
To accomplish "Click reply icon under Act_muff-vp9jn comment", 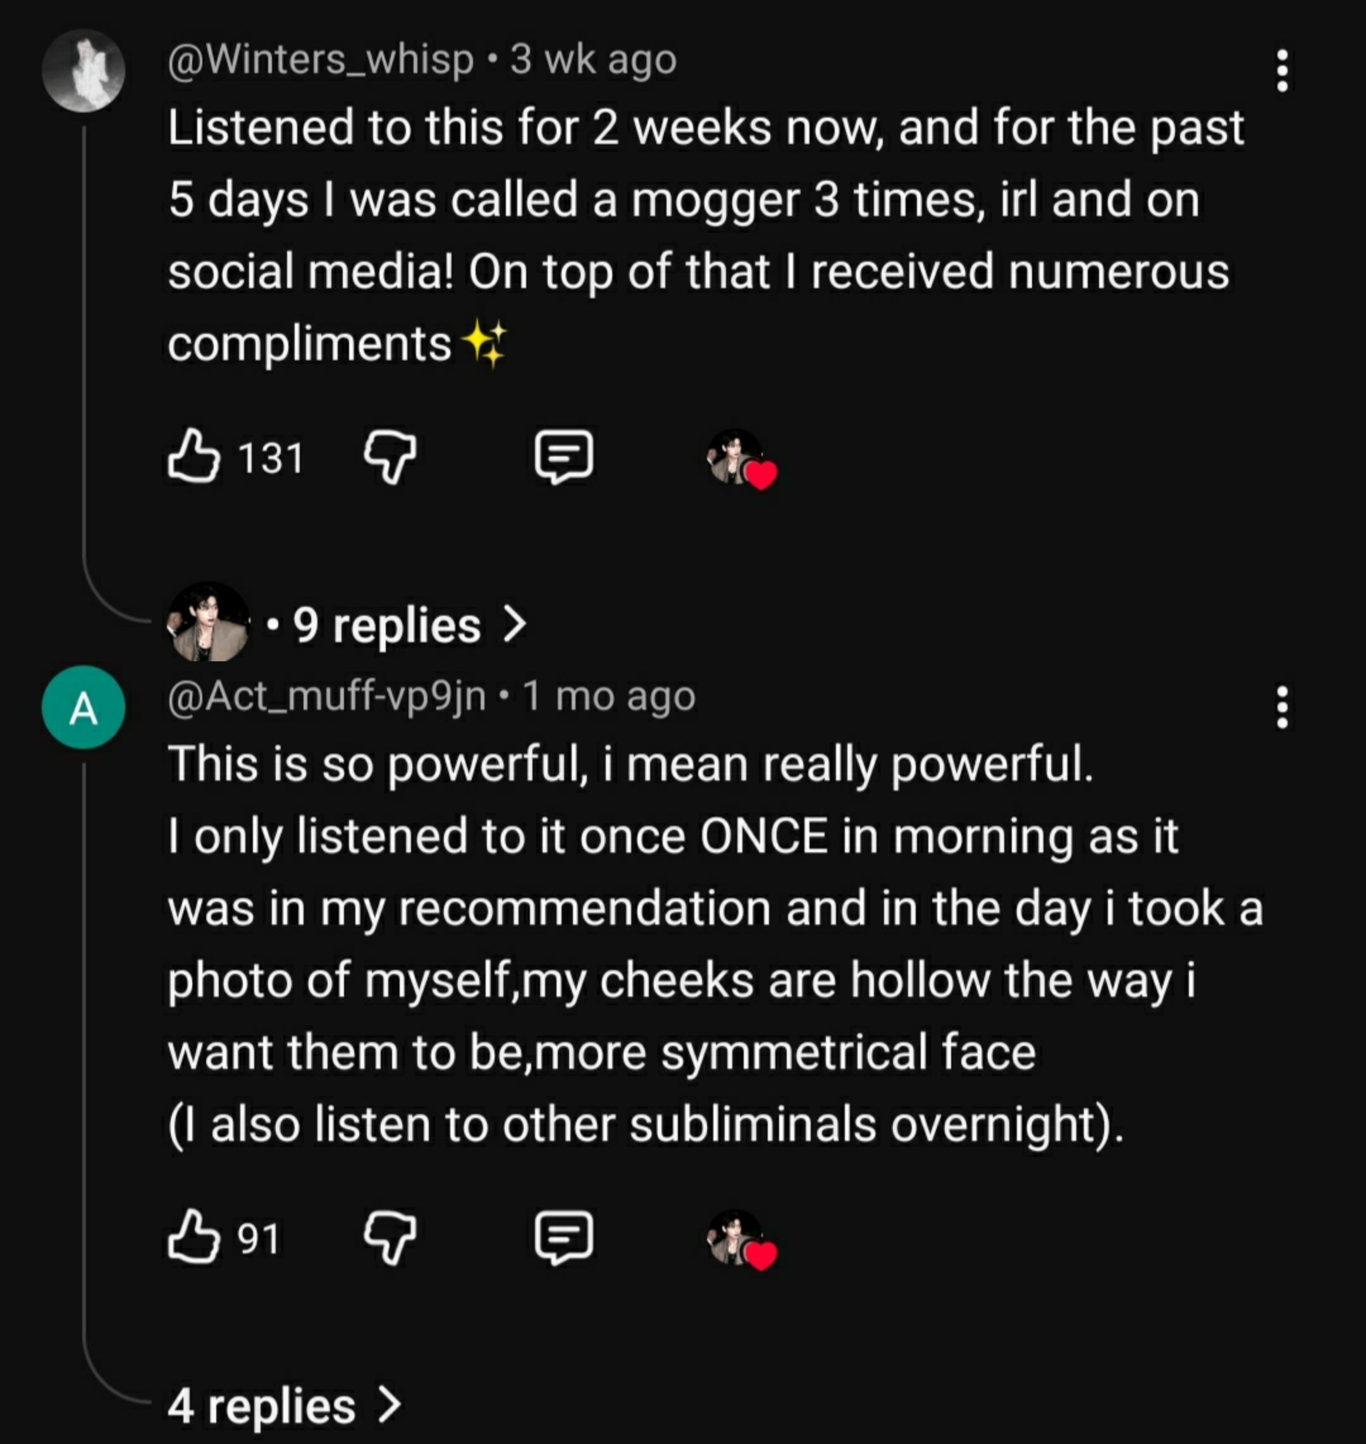I will [563, 1237].
